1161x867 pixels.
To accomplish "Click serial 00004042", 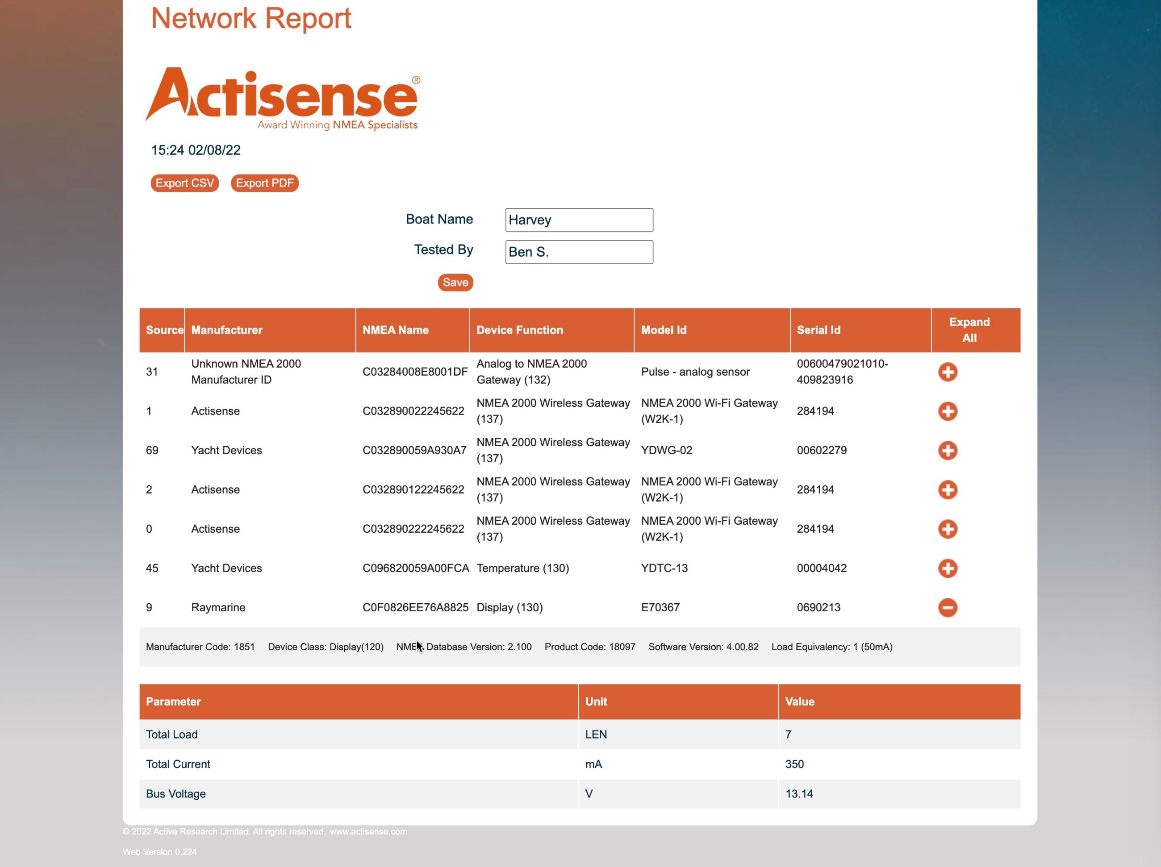I will pos(822,568).
